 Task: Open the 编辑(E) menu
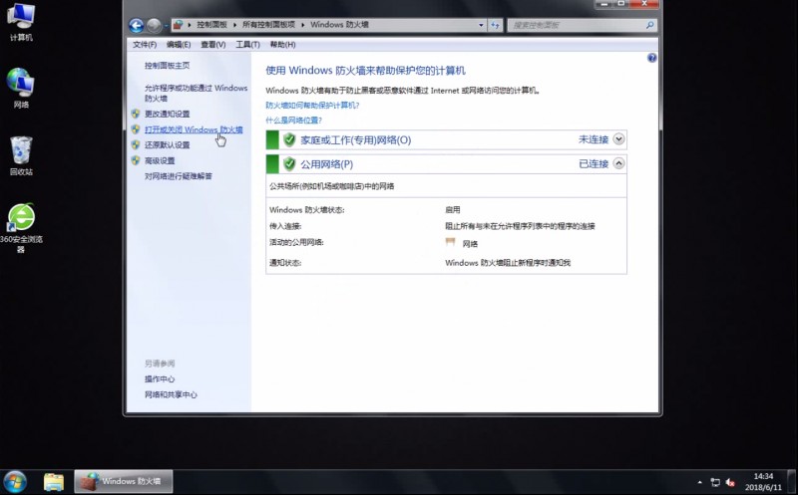(179, 45)
